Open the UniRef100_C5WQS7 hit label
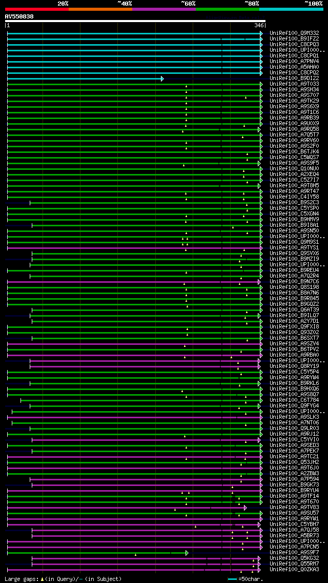This screenshot has width=328, height=583. [295, 157]
